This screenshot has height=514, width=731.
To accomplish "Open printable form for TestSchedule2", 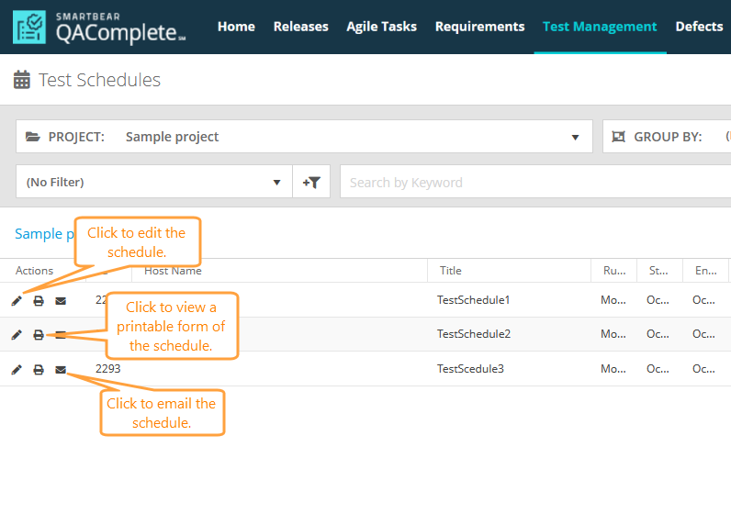I will point(39,335).
